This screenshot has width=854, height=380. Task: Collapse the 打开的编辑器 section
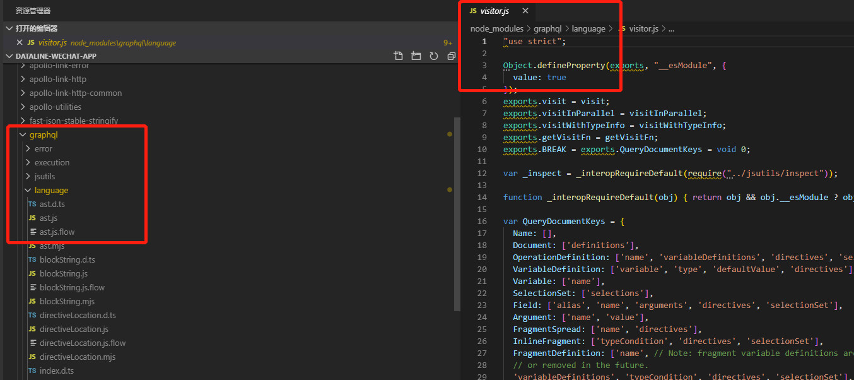pyautogui.click(x=36, y=28)
